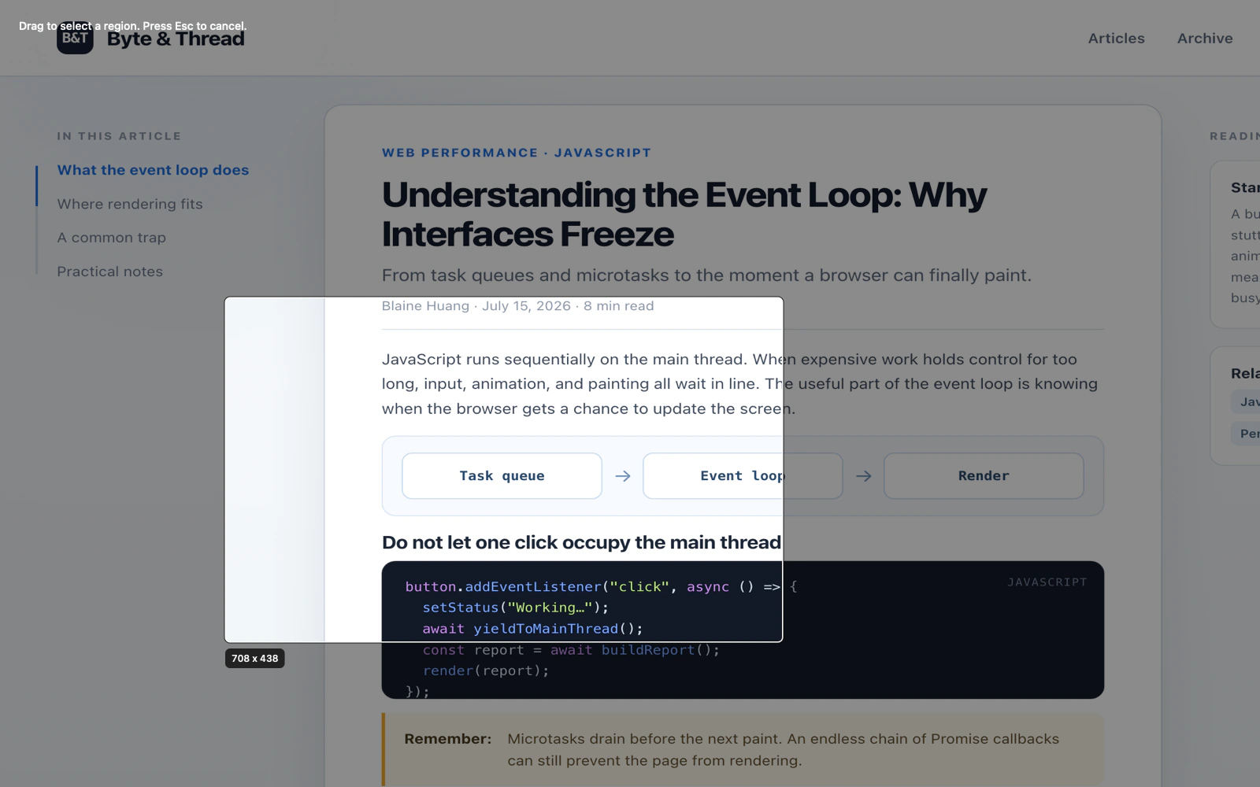Click the code line "button.addEventListener"
This screenshot has width=1260, height=787.
[x=602, y=586]
